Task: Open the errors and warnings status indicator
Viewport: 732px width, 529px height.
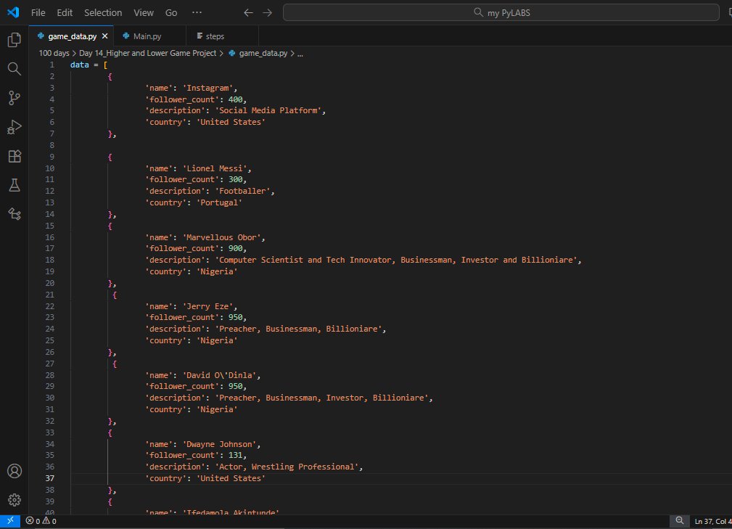Action: (x=41, y=520)
